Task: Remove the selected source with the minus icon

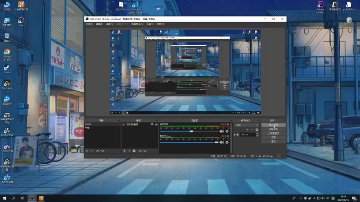Action: tap(129, 151)
